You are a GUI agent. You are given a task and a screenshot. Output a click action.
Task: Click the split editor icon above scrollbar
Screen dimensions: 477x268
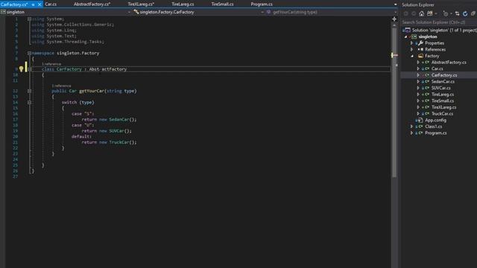(394, 19)
